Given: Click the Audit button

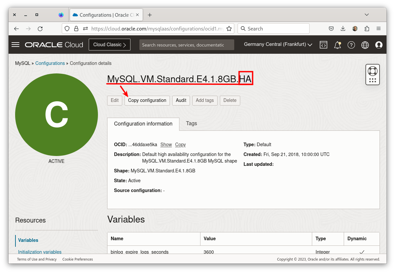Looking at the screenshot, I should (181, 100).
